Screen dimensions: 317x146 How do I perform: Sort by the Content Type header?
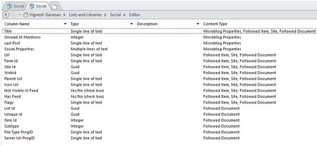215,24
